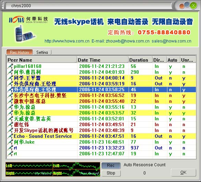Click the hotline number 0755-88840880
Screen dimensions: 201x182
[164, 32]
